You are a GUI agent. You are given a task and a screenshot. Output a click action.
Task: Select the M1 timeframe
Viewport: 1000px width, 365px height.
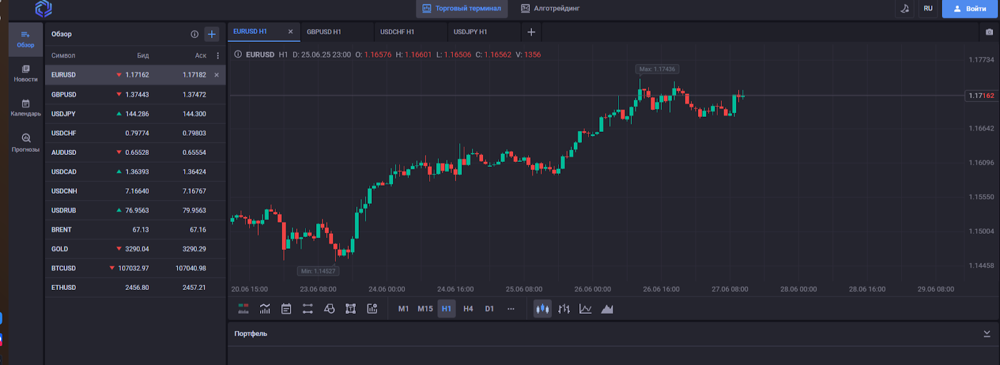tap(404, 309)
